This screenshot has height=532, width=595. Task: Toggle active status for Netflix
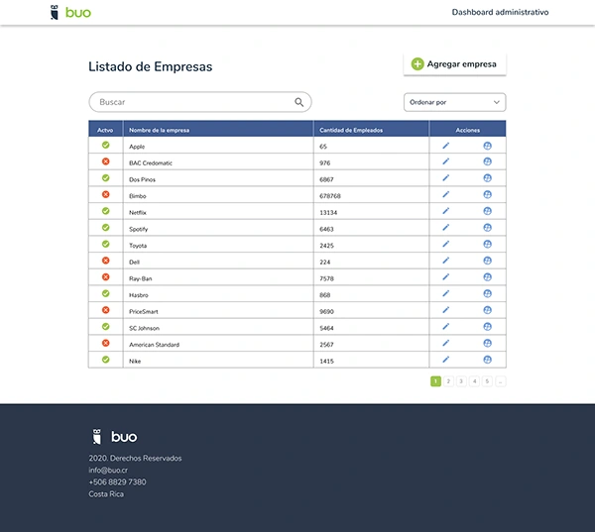pyautogui.click(x=106, y=211)
